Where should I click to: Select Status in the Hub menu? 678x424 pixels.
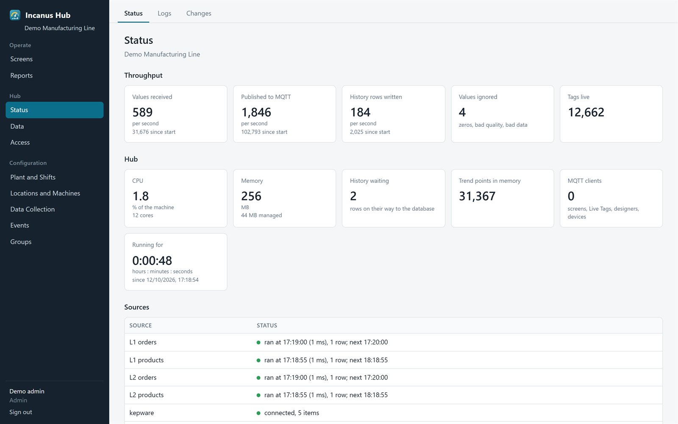[x=54, y=110]
